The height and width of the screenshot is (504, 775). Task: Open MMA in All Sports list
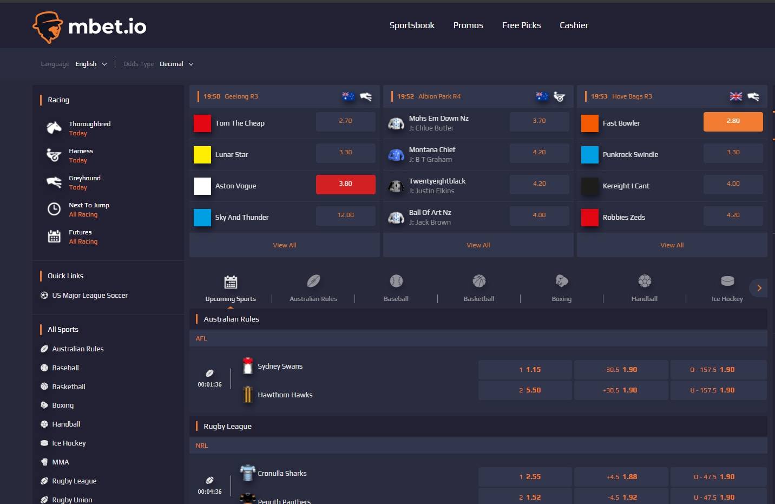coord(61,462)
